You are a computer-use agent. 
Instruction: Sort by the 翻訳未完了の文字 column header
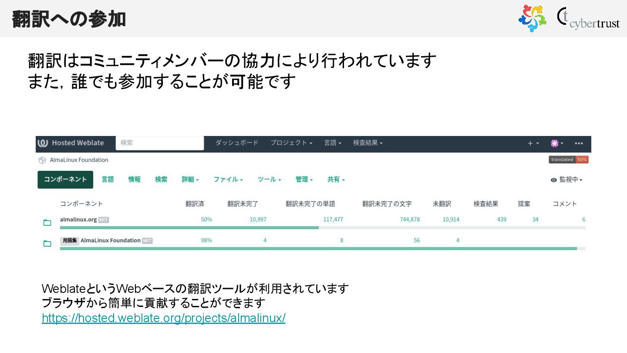click(387, 204)
